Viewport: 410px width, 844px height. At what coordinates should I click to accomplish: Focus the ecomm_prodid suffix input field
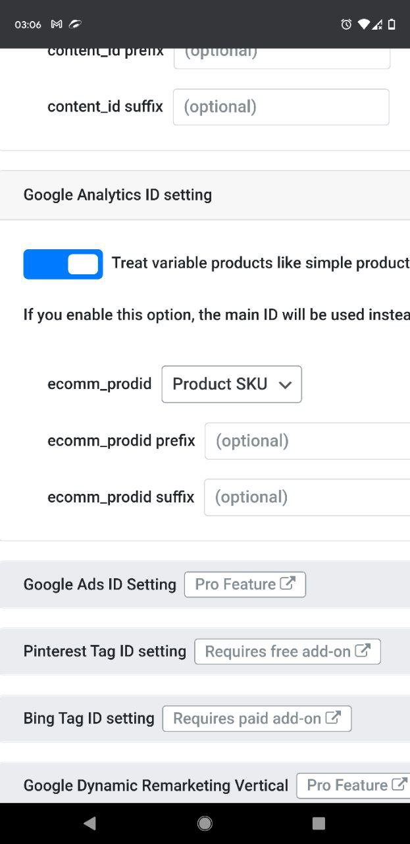[x=307, y=497]
